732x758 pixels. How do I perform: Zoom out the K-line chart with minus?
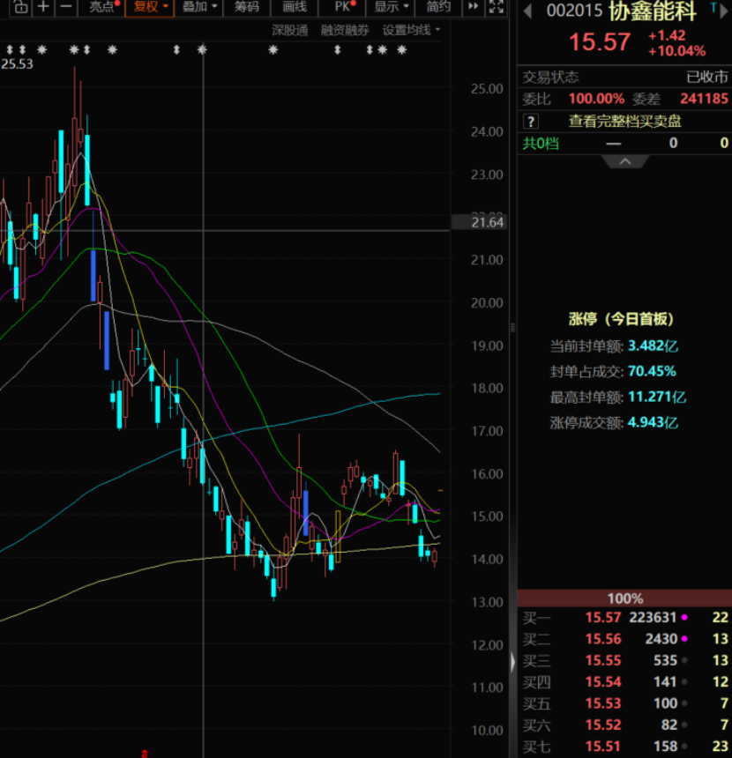[66, 7]
